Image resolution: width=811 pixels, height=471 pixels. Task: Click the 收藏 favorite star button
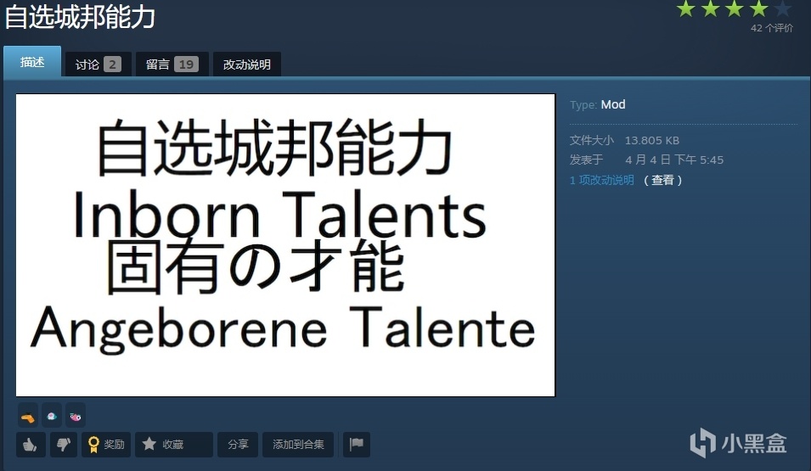coord(174,445)
